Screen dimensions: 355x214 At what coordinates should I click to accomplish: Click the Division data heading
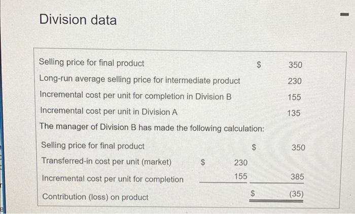click(78, 20)
